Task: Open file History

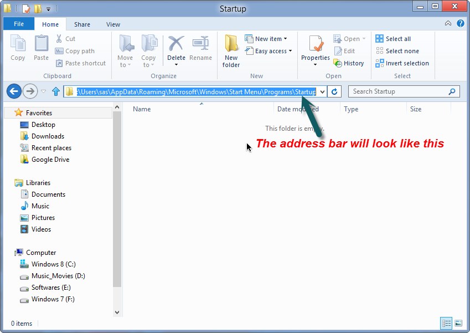Action: [349, 63]
